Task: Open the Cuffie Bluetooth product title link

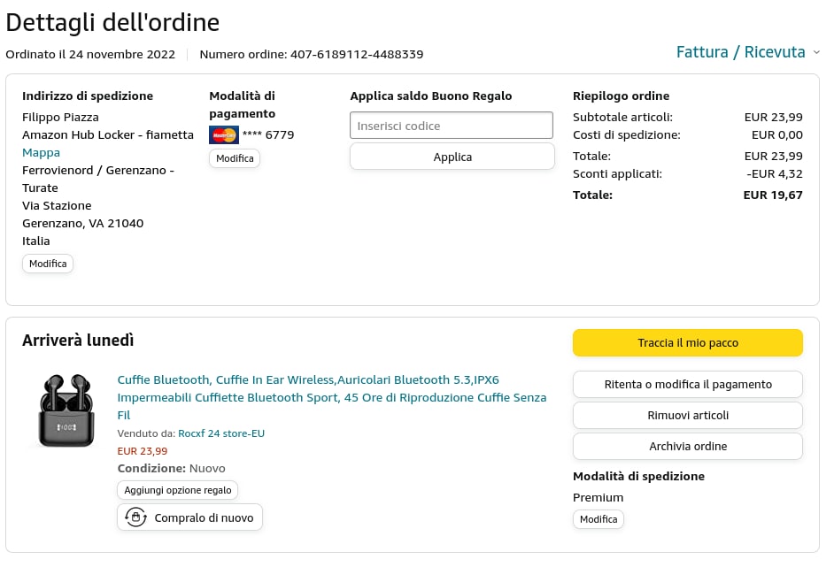Action: point(332,397)
